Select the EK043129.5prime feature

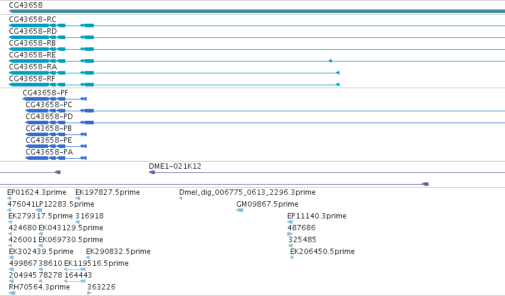(x=71, y=228)
